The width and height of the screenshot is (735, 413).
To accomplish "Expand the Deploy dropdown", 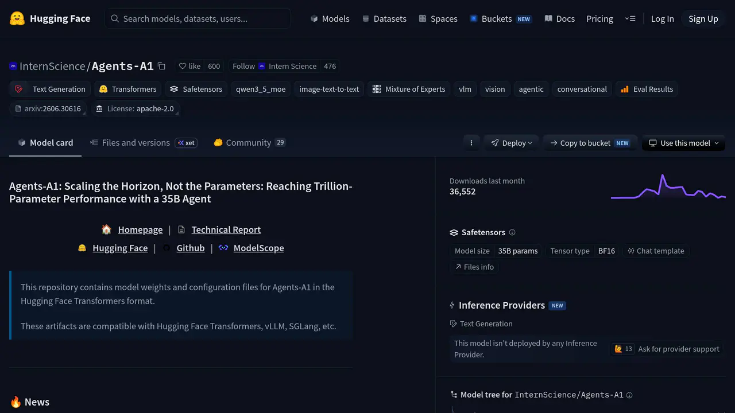I will pos(512,143).
